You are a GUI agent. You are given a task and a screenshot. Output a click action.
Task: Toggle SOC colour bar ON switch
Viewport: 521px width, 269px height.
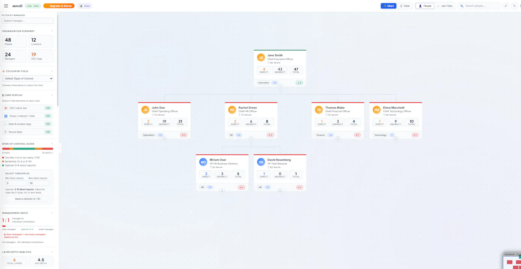pyautogui.click(x=48, y=108)
